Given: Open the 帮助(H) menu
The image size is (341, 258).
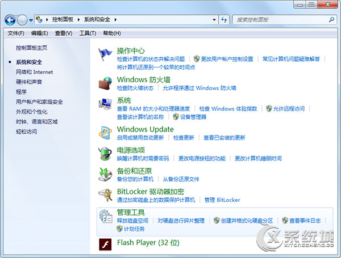Looking at the screenshot, I should coord(112,33).
